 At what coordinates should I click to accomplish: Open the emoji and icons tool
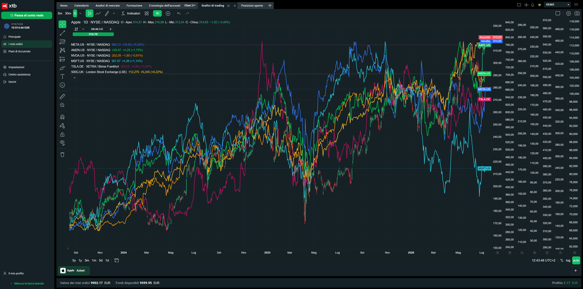(x=62, y=85)
